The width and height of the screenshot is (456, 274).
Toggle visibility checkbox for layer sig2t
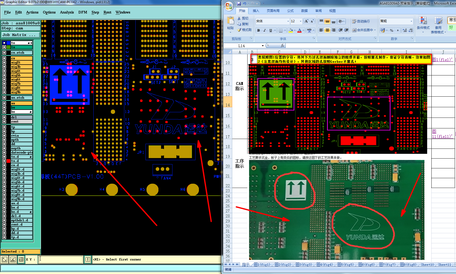4,62
